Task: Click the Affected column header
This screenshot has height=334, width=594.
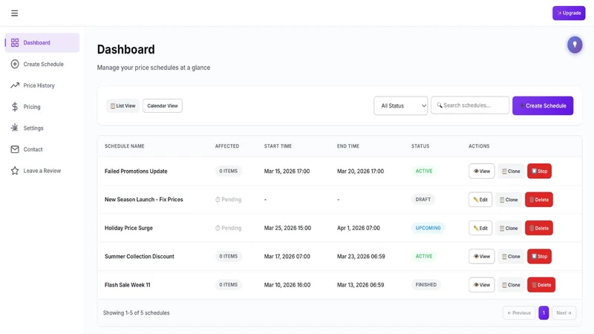Action: pos(227,145)
